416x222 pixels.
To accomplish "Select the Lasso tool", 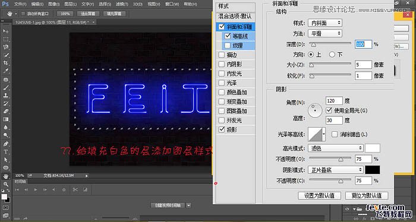I will click(6, 47).
